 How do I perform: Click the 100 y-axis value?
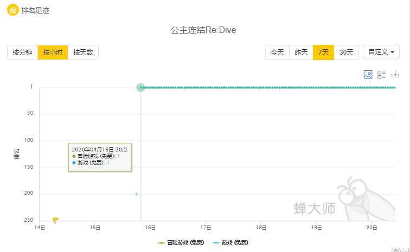tap(29, 140)
